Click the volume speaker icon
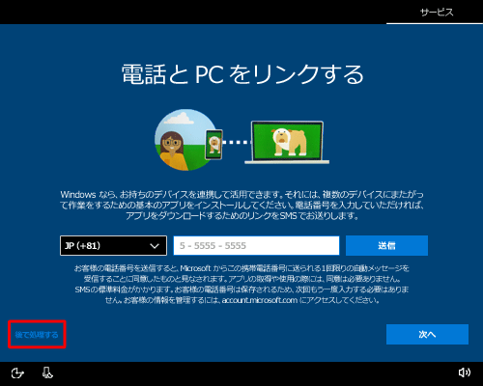 [x=464, y=372]
